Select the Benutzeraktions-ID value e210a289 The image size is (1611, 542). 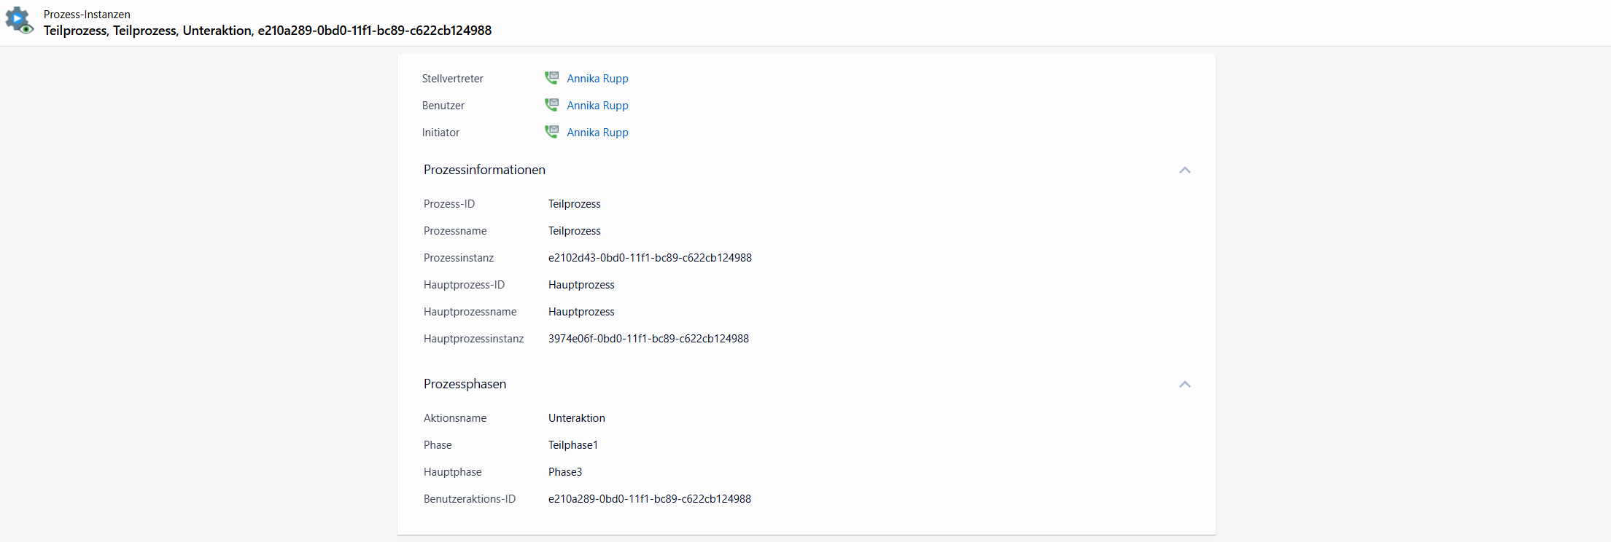[649, 499]
